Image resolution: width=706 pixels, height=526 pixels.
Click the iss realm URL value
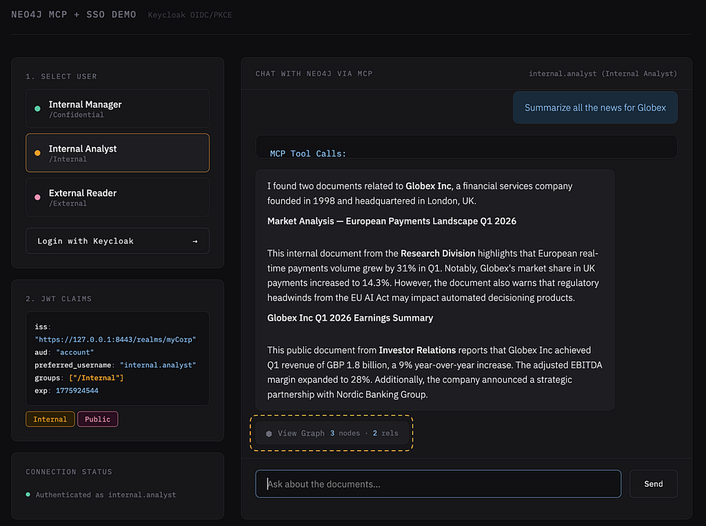[x=115, y=340]
